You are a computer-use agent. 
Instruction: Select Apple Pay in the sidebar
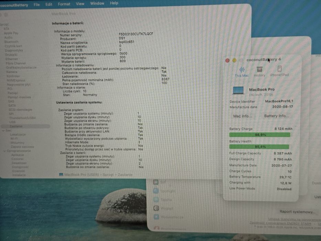11,33
